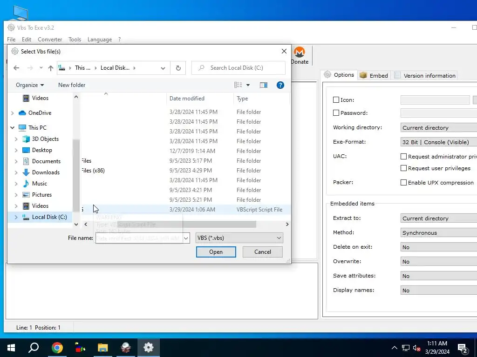Image resolution: width=477 pixels, height=357 pixels.
Task: Open Music in navigation pane
Action: coord(39,184)
